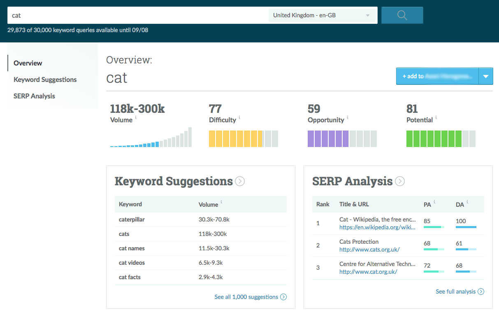Expand the add-to list dropdown arrow

(486, 76)
